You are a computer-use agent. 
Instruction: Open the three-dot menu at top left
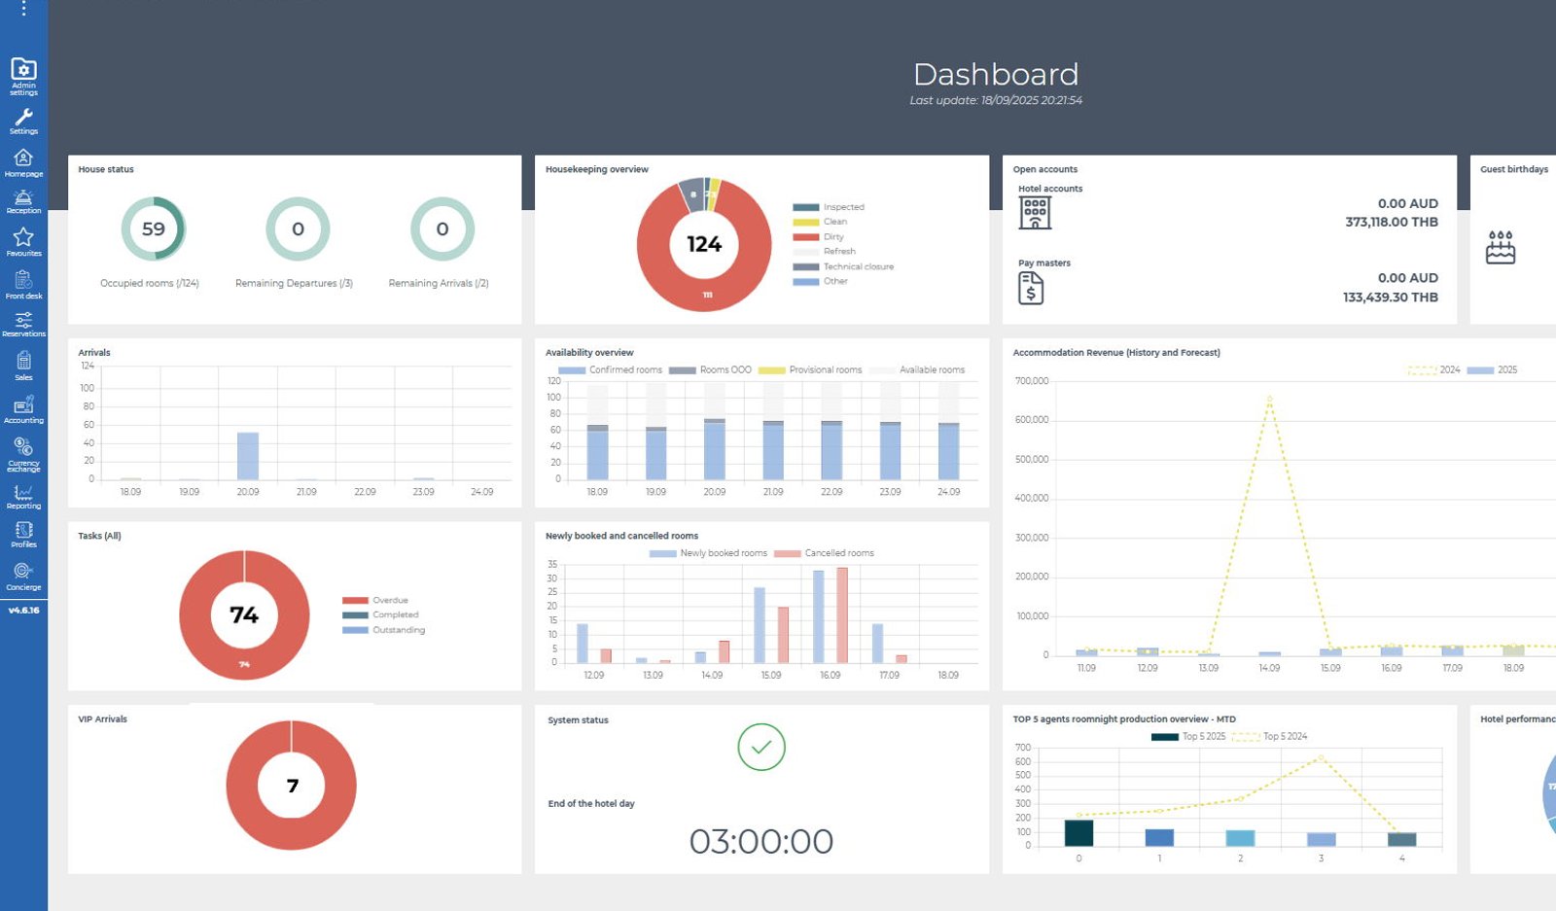click(23, 9)
